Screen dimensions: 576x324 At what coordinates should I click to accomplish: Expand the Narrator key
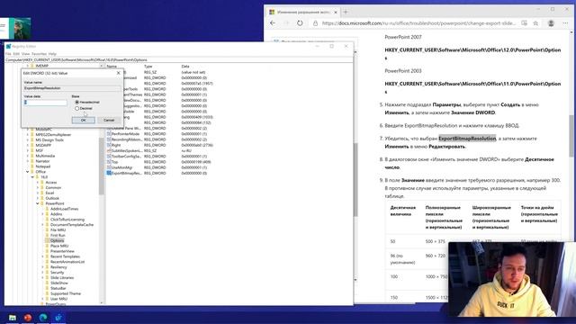[x=28, y=161]
